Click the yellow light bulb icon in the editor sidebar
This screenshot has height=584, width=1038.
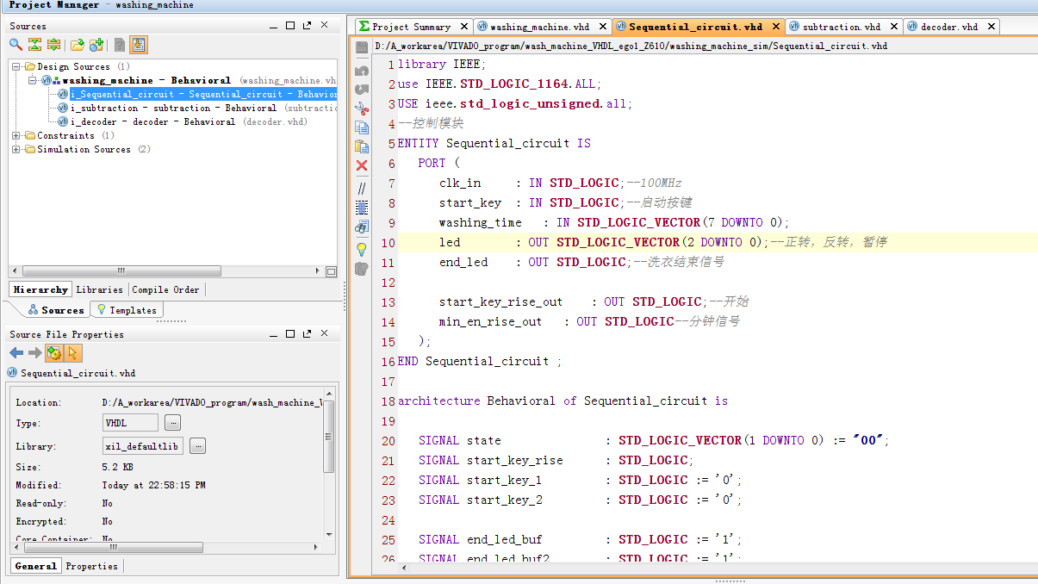362,249
